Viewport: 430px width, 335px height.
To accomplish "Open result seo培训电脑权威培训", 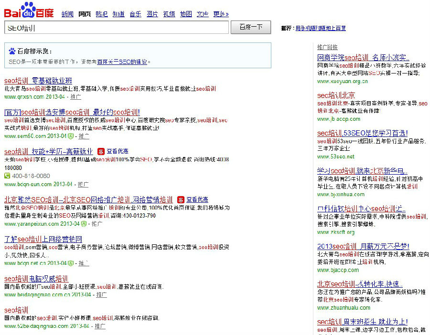I will click(x=36, y=279).
